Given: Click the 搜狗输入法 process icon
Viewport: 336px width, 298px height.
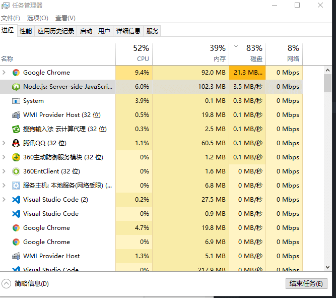Looking at the screenshot, I should (16, 129).
